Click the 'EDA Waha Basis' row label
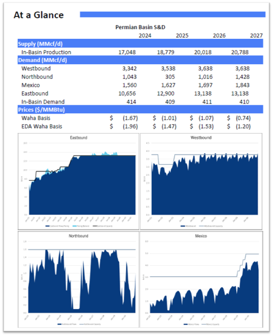The width and height of the screenshot is (273, 336). point(42,126)
